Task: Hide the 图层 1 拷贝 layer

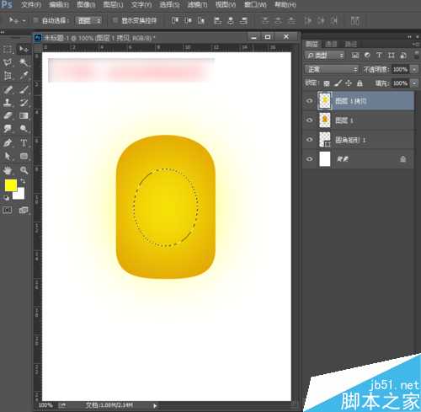Action: click(x=309, y=101)
